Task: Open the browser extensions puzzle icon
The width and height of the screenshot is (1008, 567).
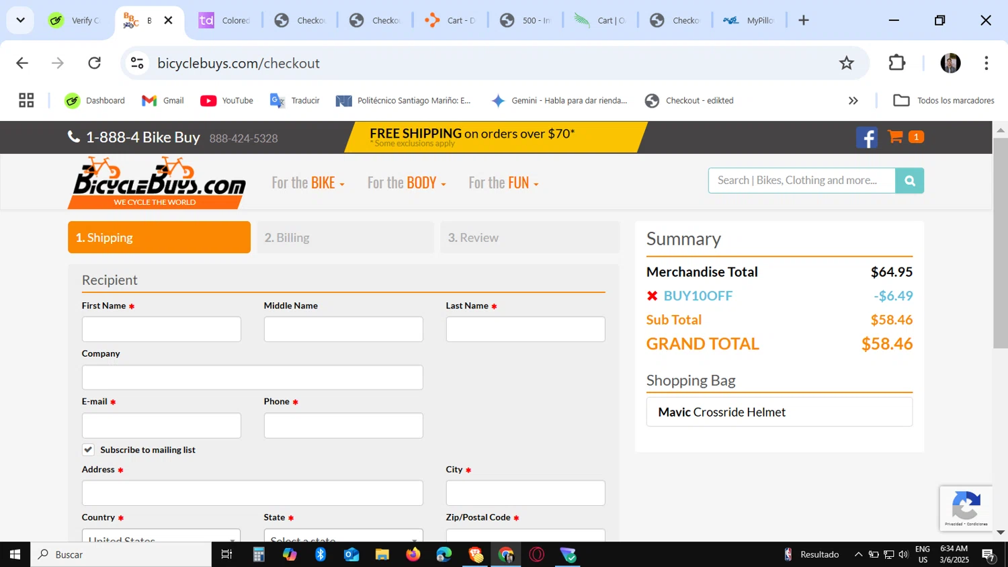Action: (x=897, y=63)
